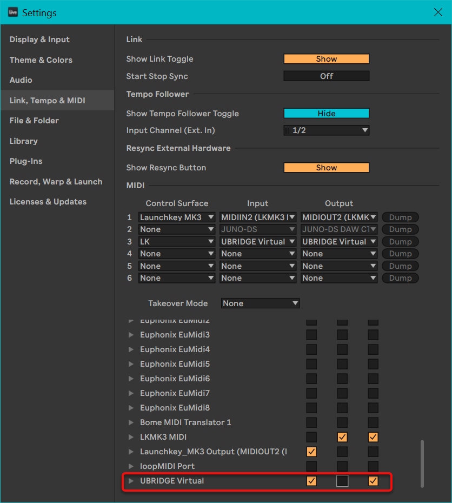Uncheck the Launchkey_MK3 Output first checkbox
This screenshot has width=452, height=503.
click(311, 452)
